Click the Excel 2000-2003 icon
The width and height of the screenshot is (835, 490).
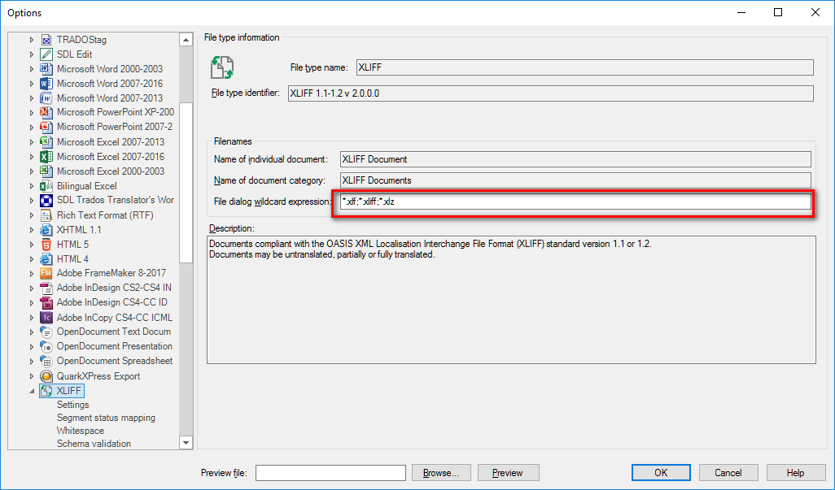[x=46, y=171]
